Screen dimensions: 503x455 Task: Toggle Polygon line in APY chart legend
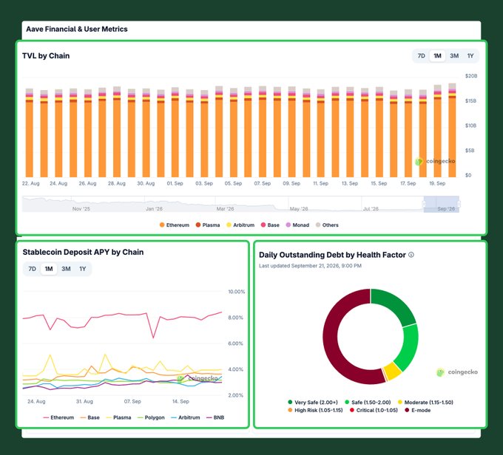[x=151, y=417]
